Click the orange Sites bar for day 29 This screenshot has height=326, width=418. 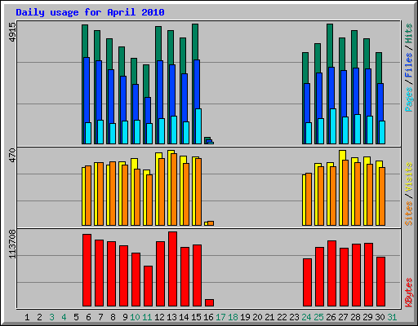370,195
